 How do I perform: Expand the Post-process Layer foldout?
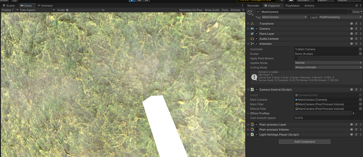(x=248, y=125)
